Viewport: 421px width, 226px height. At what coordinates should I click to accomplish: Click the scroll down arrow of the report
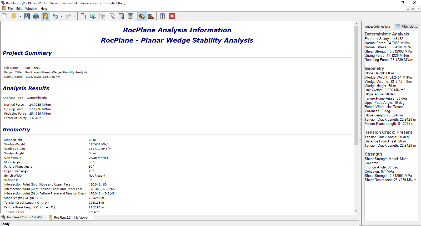click(356, 210)
